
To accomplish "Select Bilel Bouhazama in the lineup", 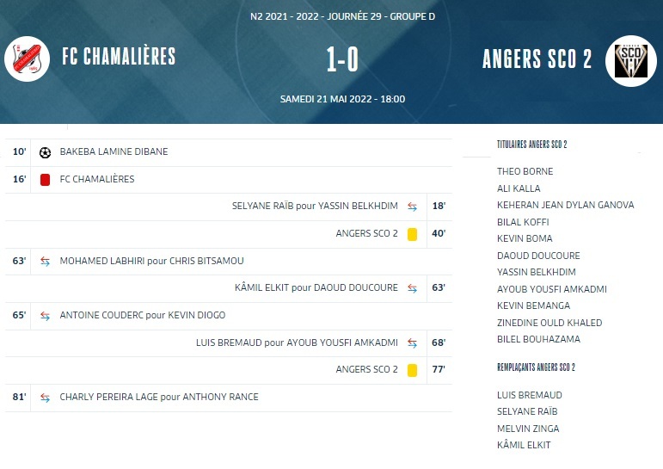I will click(538, 339).
